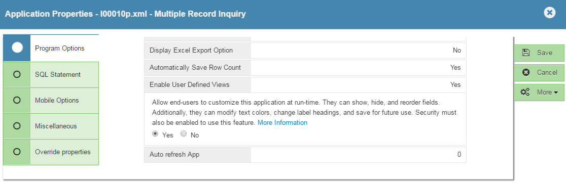Click the SQL Statement circle icon
The image size is (566, 183).
(x=17, y=74)
